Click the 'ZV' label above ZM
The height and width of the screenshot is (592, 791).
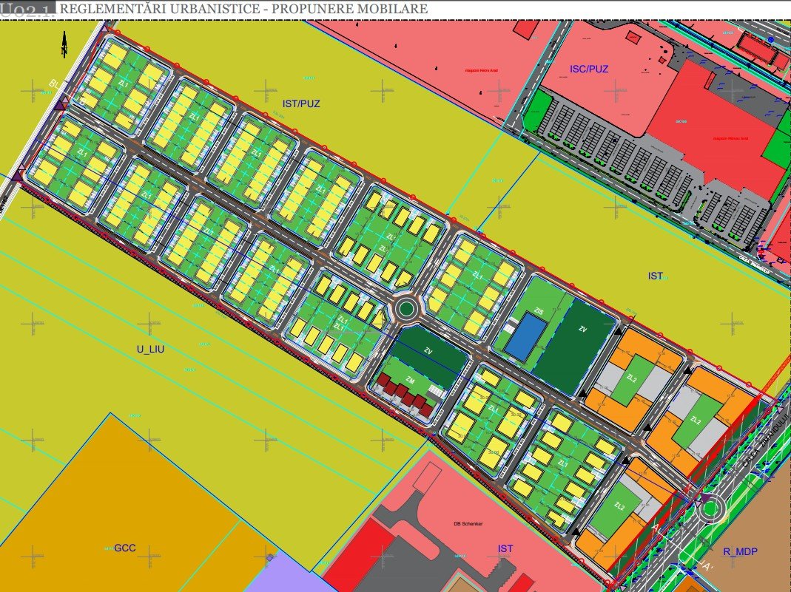tap(428, 350)
